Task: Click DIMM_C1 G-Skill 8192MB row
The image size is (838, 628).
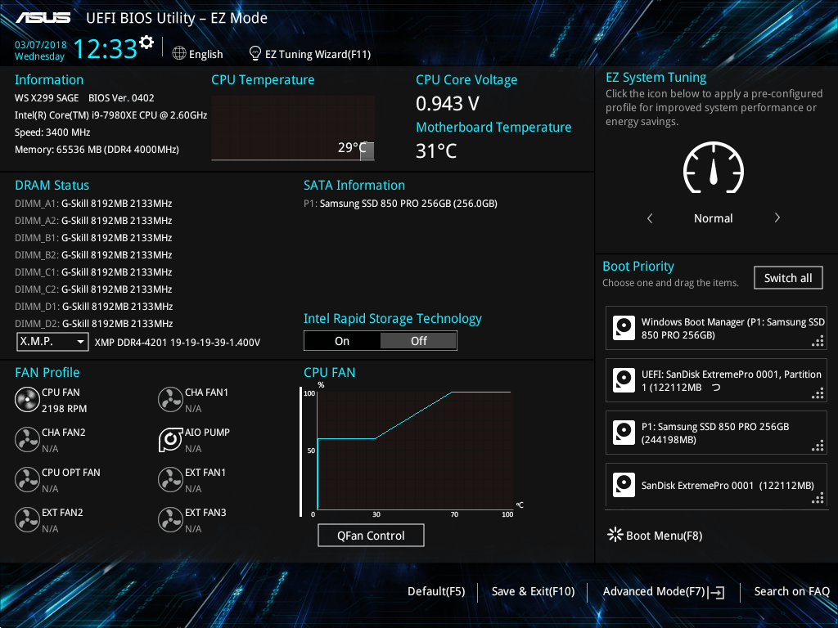Action: (x=93, y=271)
